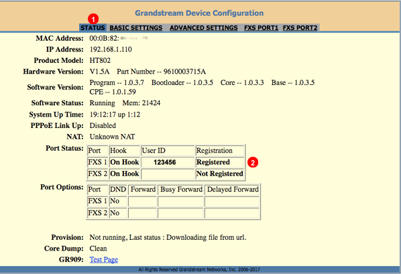Click User ID 123456 cell
Screen dimensions: 401x274
pyautogui.click(x=168, y=162)
